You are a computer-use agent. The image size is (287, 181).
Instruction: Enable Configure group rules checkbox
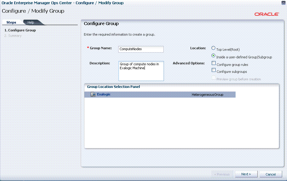click(214, 63)
